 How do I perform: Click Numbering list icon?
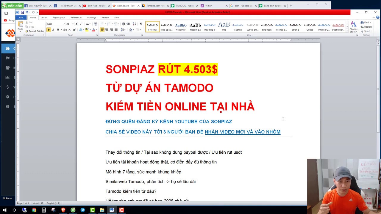point(109,24)
